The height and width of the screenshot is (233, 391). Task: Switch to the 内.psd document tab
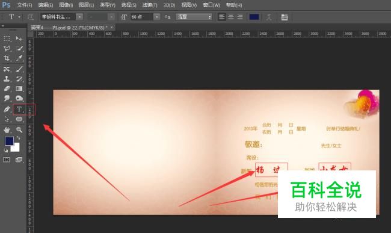(69, 28)
